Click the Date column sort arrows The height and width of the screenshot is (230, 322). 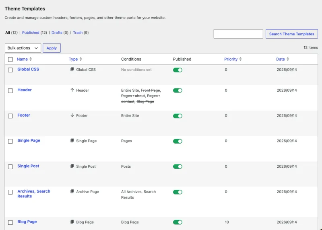[x=288, y=59]
